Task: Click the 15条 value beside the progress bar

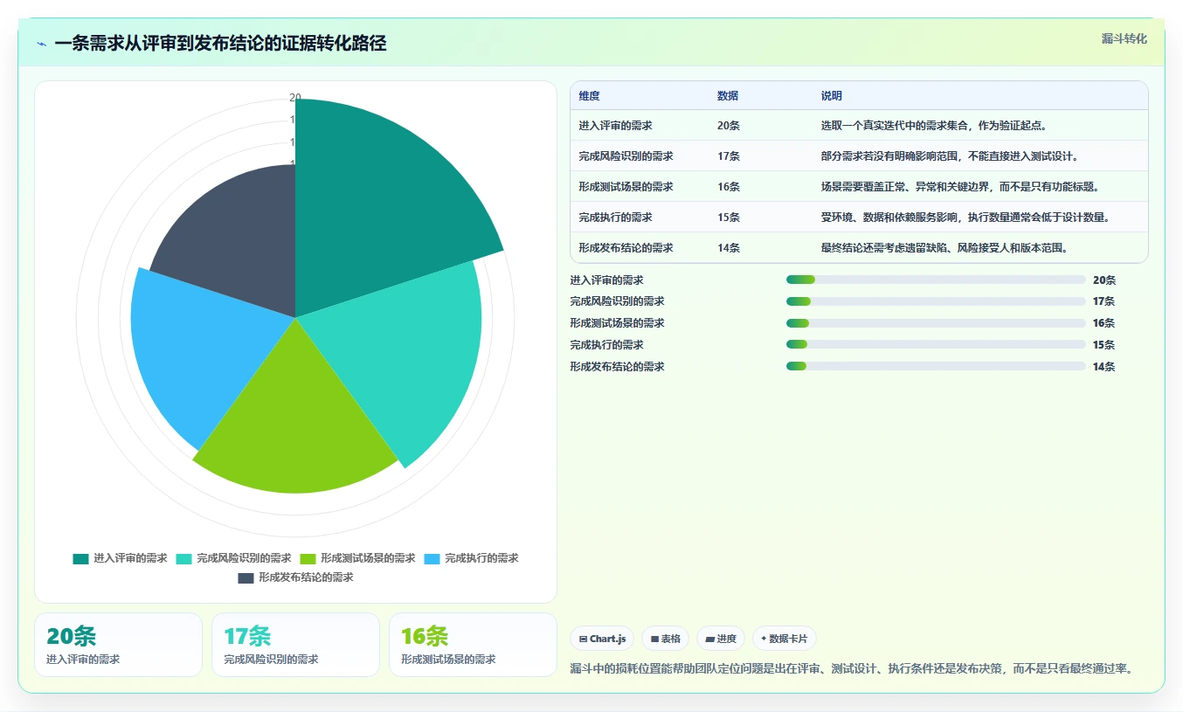Action: 1104,345
